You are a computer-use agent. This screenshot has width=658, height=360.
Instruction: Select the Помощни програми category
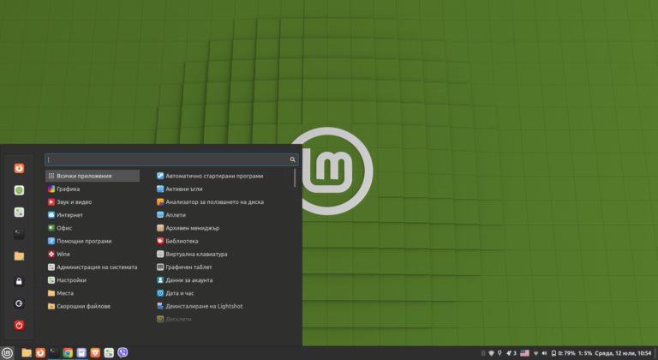pos(93,241)
